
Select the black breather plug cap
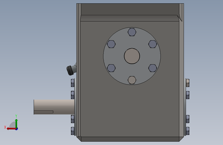coord(70,70)
